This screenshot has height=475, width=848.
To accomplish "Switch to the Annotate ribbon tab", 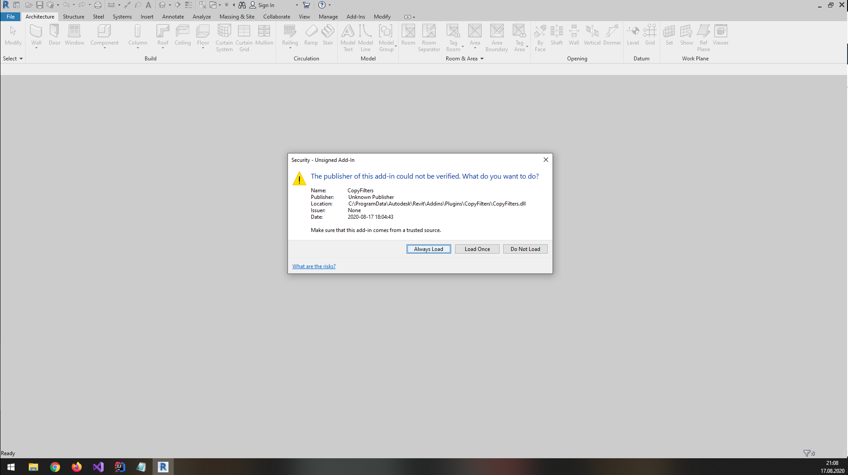I will [x=173, y=17].
